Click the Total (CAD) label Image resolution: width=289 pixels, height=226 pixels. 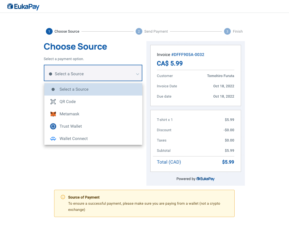(169, 162)
